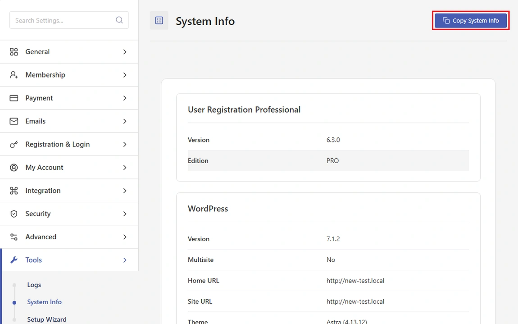
Task: Expand the Security chevron
Action: (125, 214)
